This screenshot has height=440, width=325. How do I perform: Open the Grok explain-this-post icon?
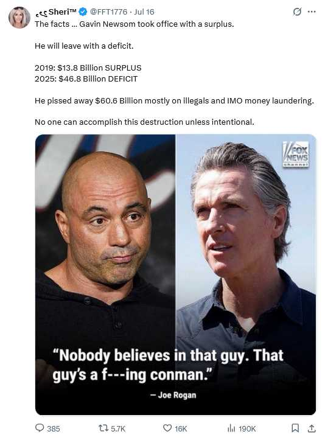click(297, 12)
